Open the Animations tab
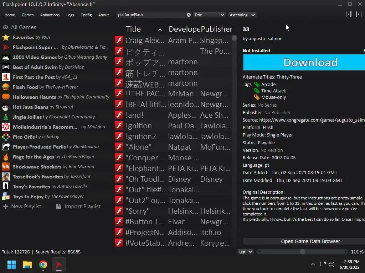The width and height of the screenshot is (365, 273). 50,15
